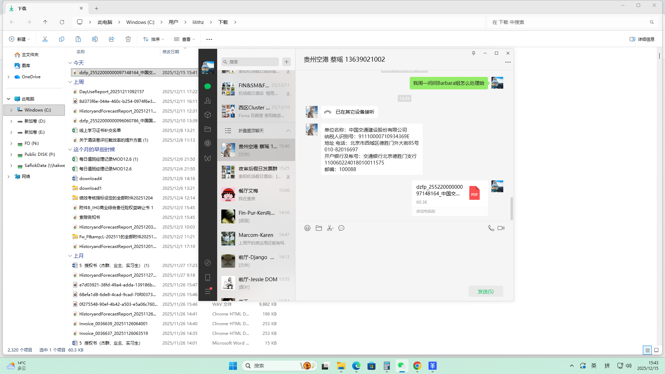
Task: Start a voice call with contact
Action: pos(491,228)
